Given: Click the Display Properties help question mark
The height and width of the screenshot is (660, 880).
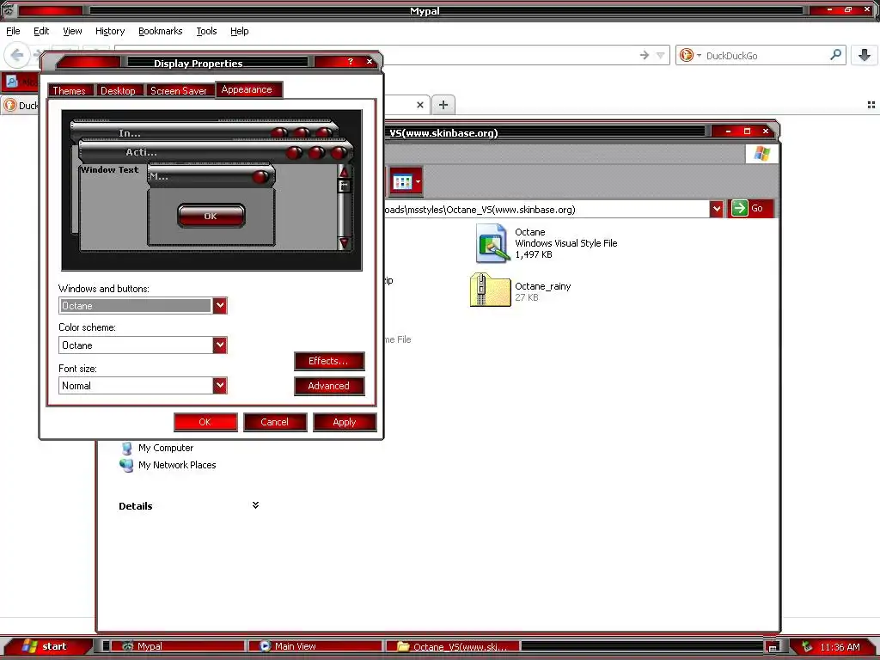Looking at the screenshot, I should coord(351,61).
